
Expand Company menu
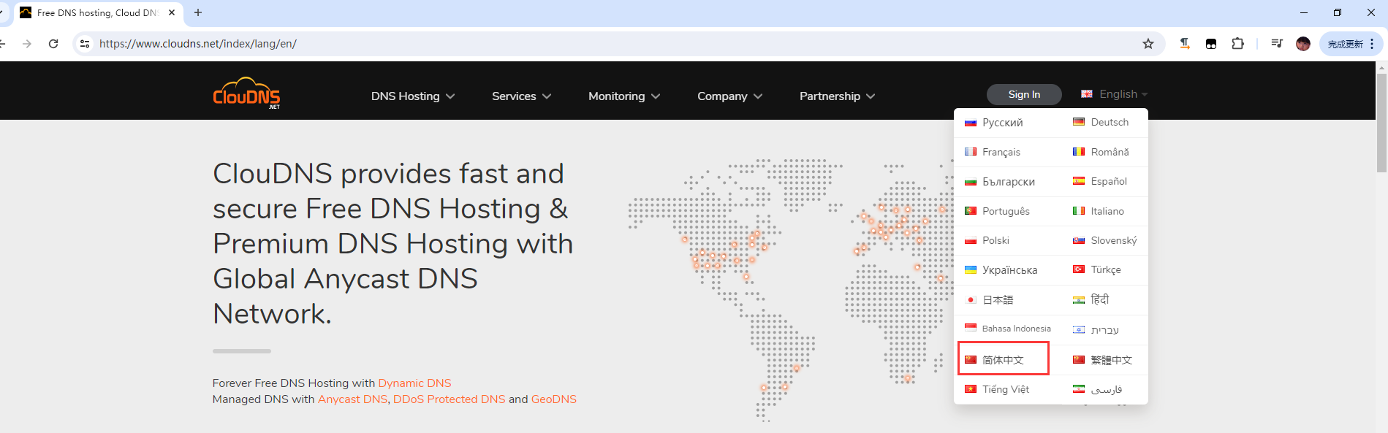point(729,96)
